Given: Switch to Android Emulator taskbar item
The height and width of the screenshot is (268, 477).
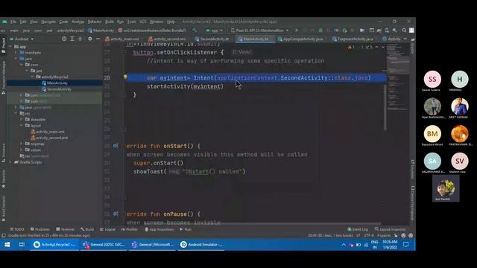Looking at the screenshot, I should pyautogui.click(x=201, y=244).
